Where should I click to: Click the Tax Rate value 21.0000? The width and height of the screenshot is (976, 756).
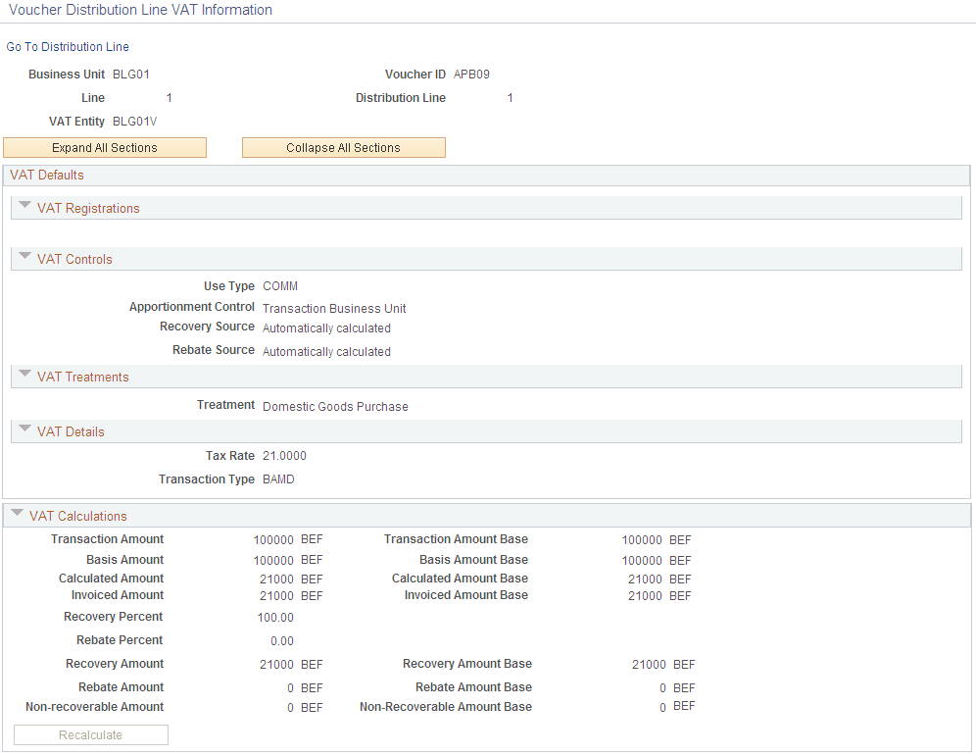[286, 455]
